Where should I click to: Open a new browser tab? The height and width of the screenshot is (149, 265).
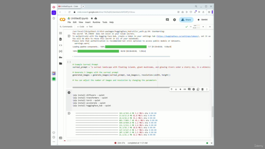[83, 7]
